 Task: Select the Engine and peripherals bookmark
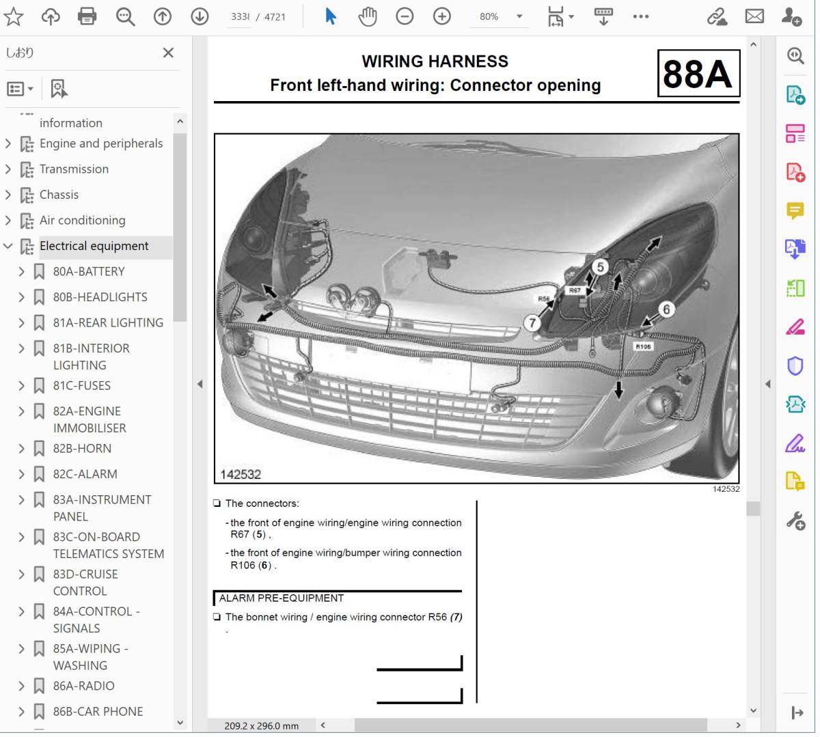101,143
